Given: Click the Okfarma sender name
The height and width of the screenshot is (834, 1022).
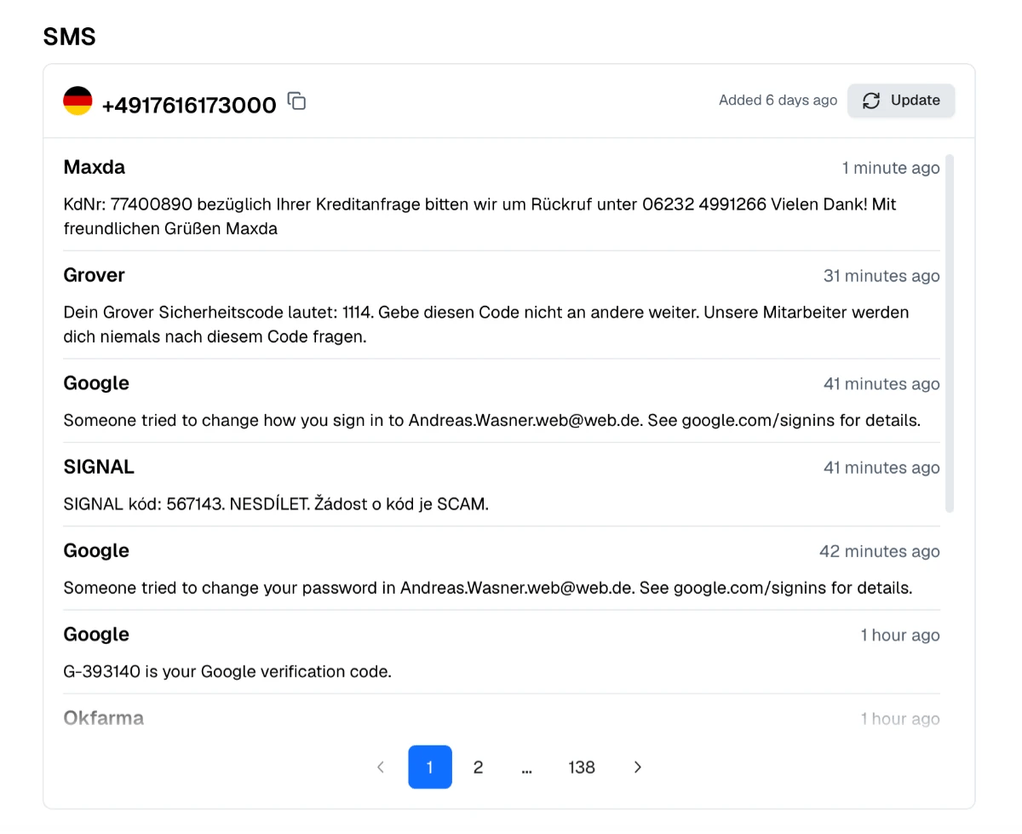Looking at the screenshot, I should click(x=104, y=718).
